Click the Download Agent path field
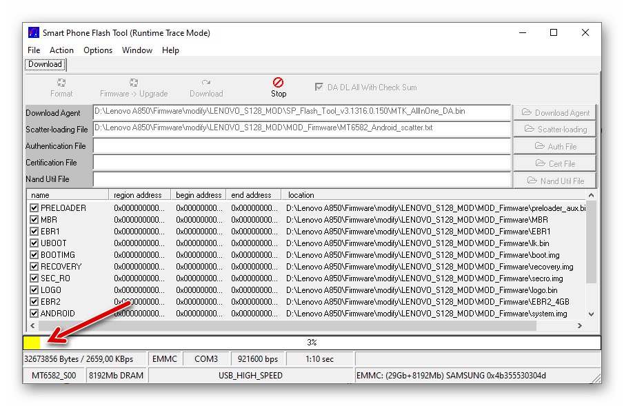 pyautogui.click(x=301, y=112)
